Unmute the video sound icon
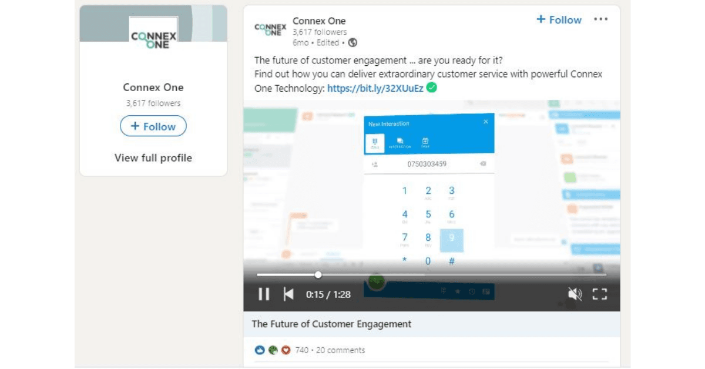The height and width of the screenshot is (369, 705). click(575, 294)
